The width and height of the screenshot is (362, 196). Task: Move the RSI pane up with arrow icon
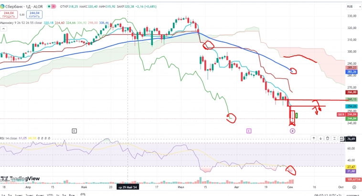pyautogui.click(x=313, y=138)
